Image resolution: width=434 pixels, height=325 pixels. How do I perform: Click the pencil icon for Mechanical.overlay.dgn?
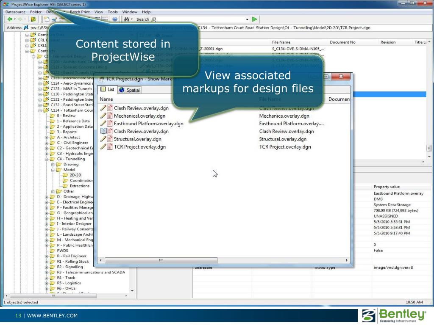pos(103,116)
